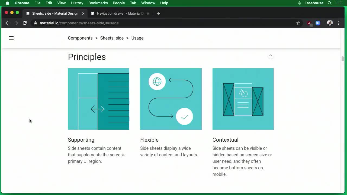Click the Supporting principle illustration
Image resolution: width=347 pixels, height=195 pixels.
[98, 99]
